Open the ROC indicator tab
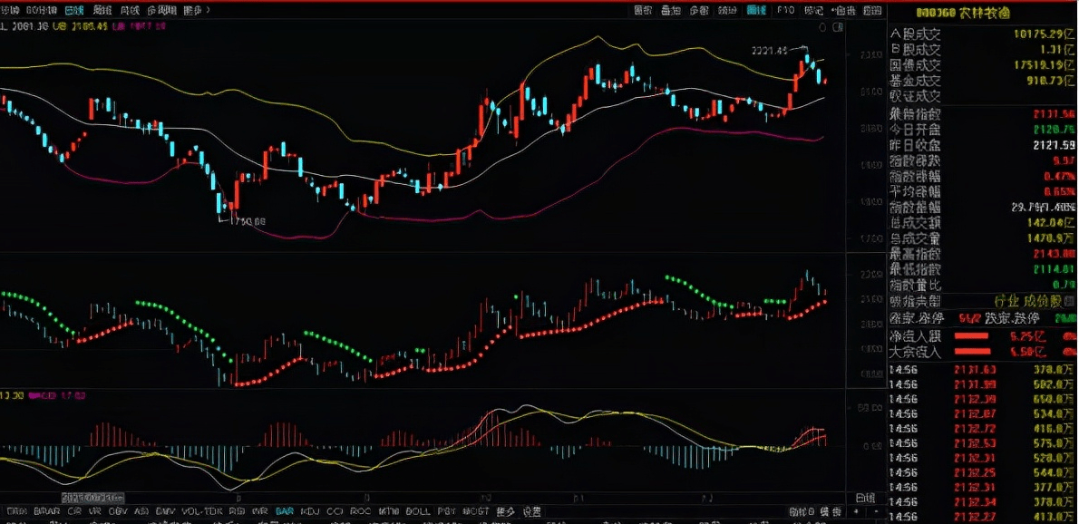1079x524 pixels. click(x=361, y=511)
